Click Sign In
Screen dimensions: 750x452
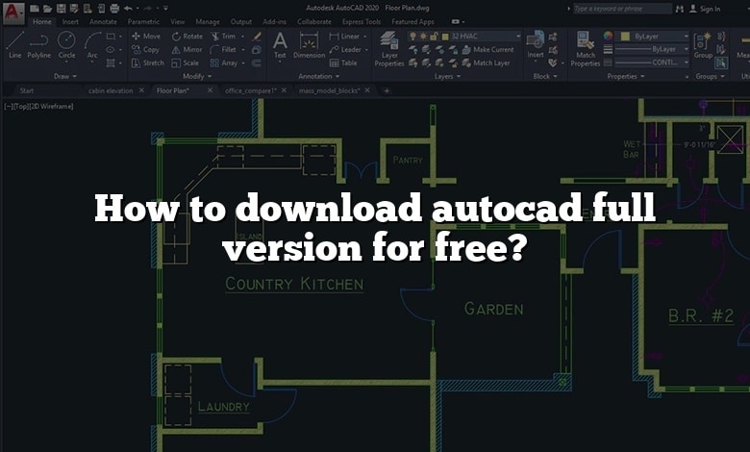(706, 9)
